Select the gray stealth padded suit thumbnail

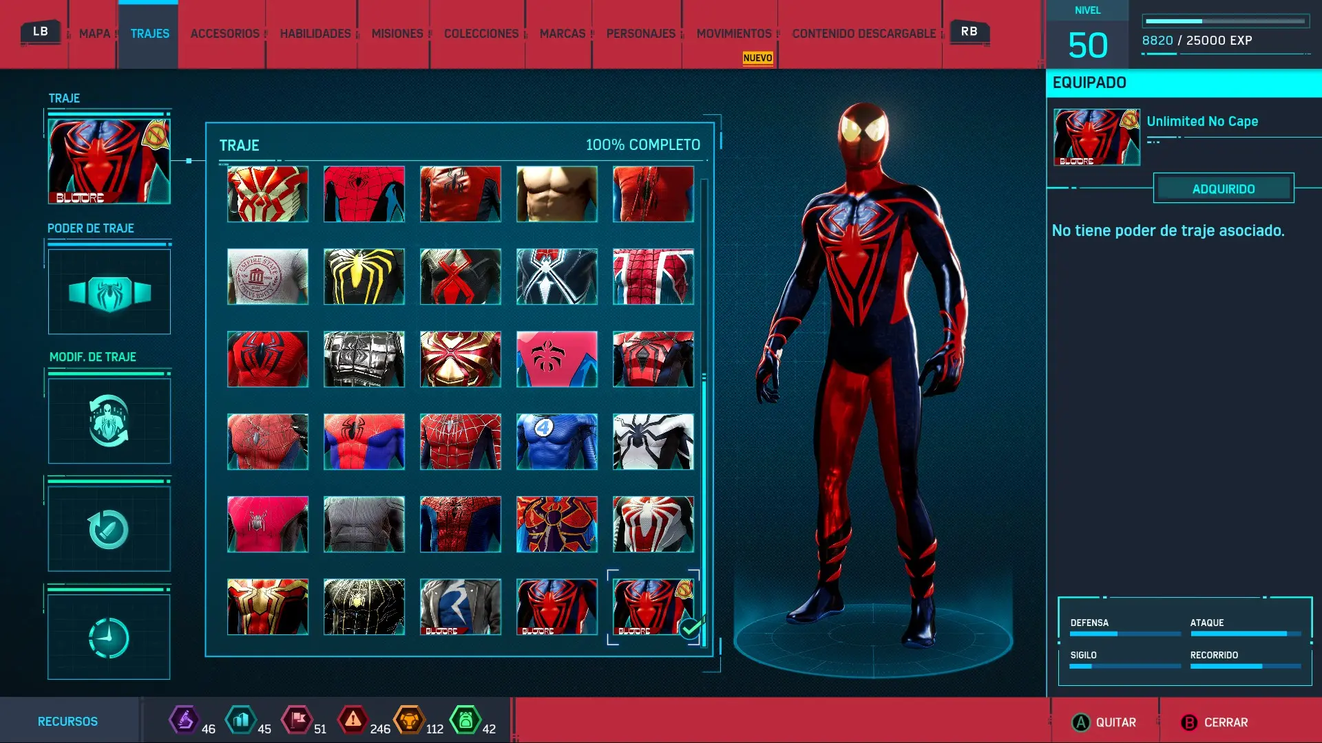click(x=364, y=524)
